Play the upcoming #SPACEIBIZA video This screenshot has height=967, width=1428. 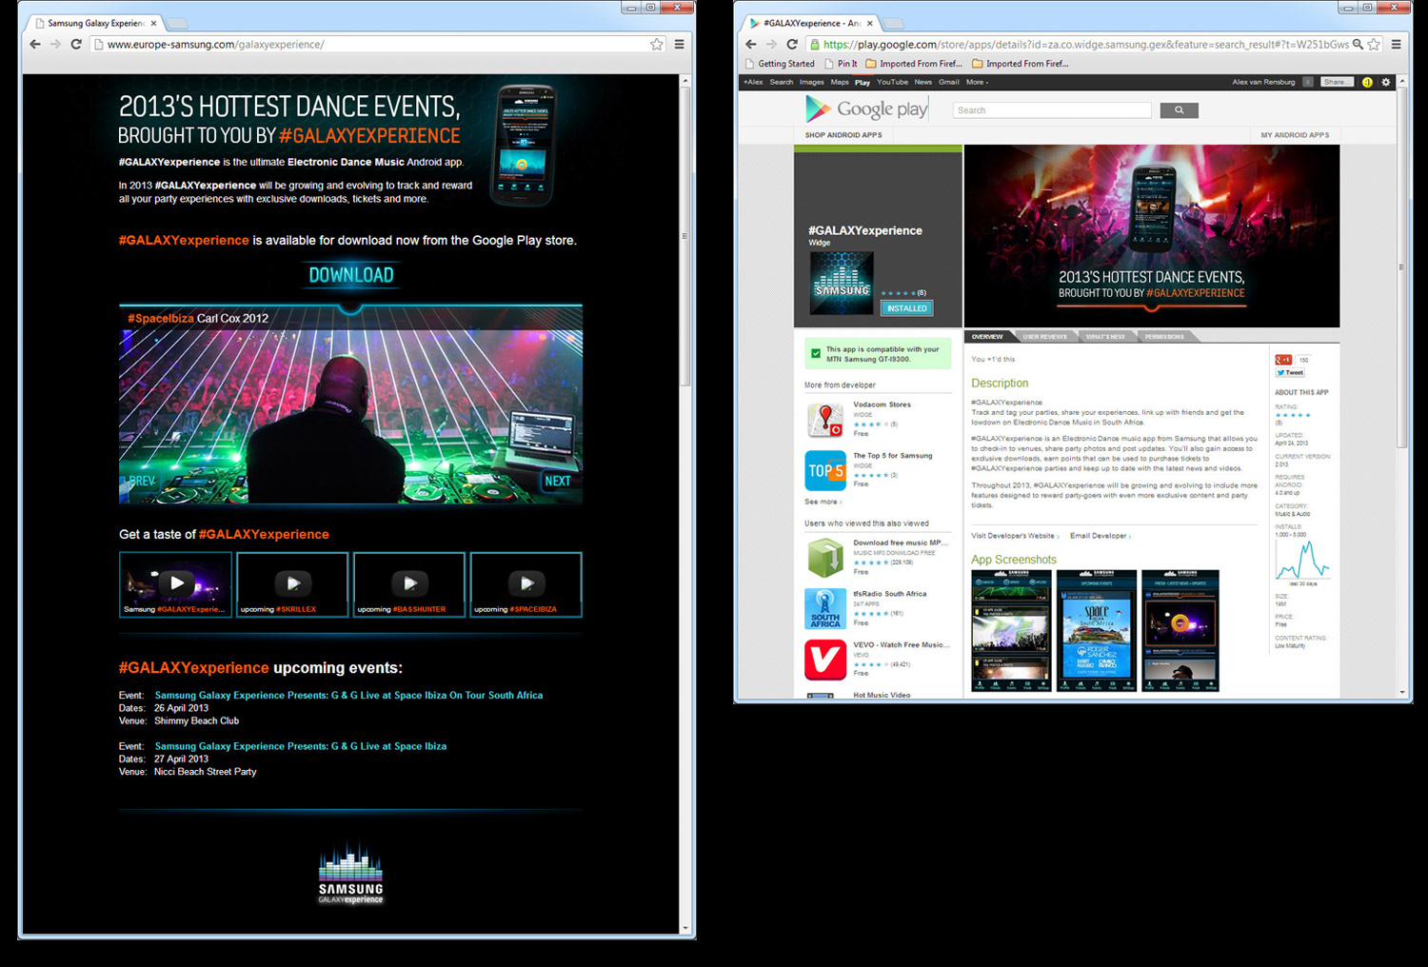pos(526,584)
